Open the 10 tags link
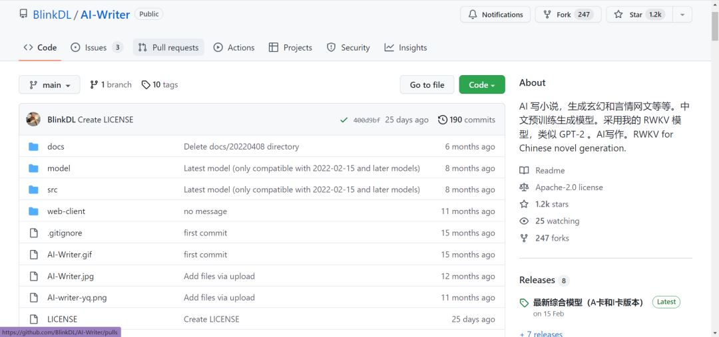This screenshot has width=719, height=337. (x=160, y=84)
